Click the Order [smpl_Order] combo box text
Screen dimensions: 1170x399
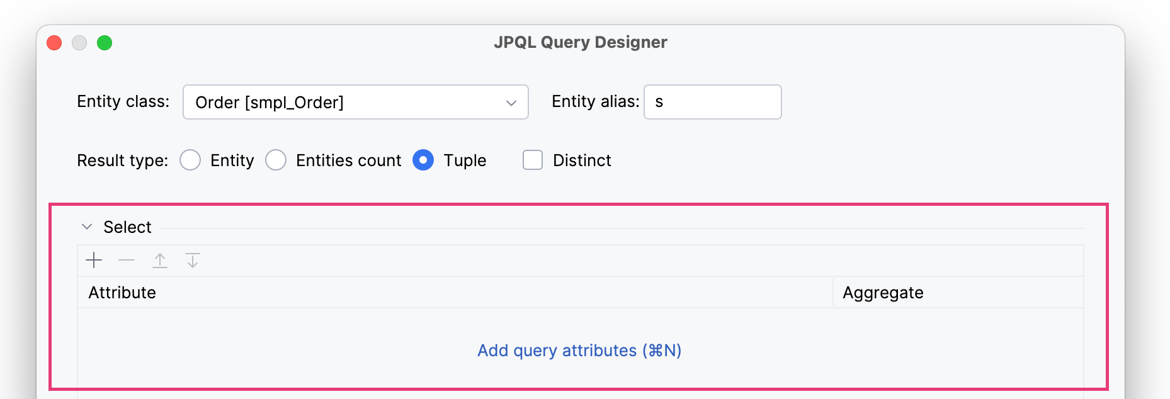(270, 103)
